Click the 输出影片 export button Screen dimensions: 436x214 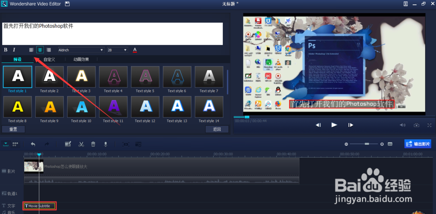point(418,144)
